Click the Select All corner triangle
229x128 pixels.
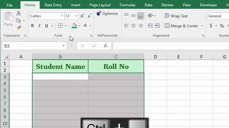[6, 57]
